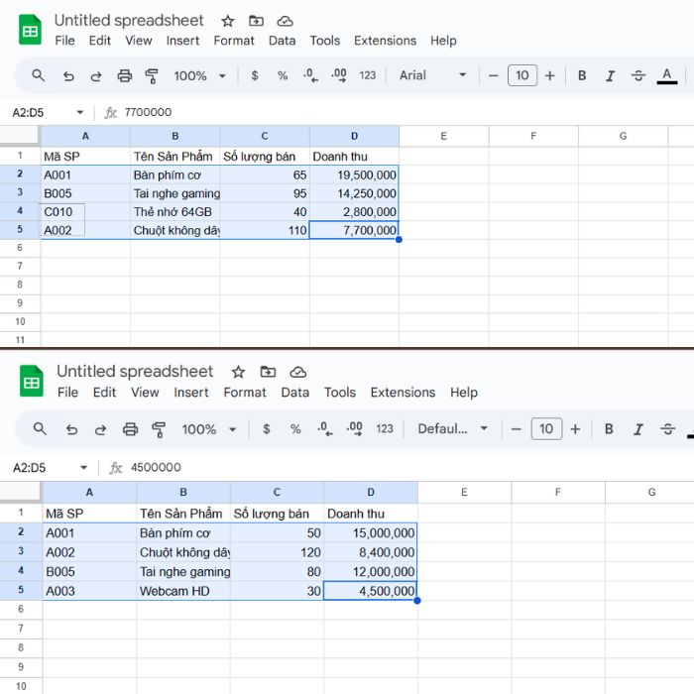Image resolution: width=694 pixels, height=694 pixels.
Task: Open the Help menu in the bottom spreadsheet
Action: [x=464, y=393]
